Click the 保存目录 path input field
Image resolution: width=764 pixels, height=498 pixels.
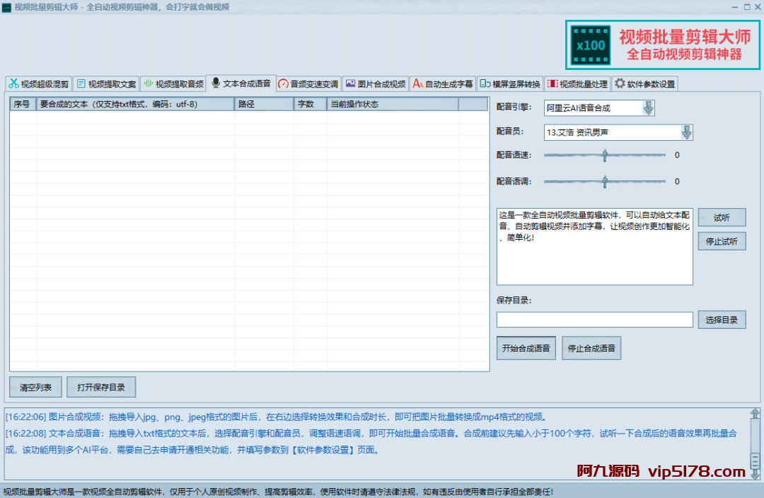594,320
